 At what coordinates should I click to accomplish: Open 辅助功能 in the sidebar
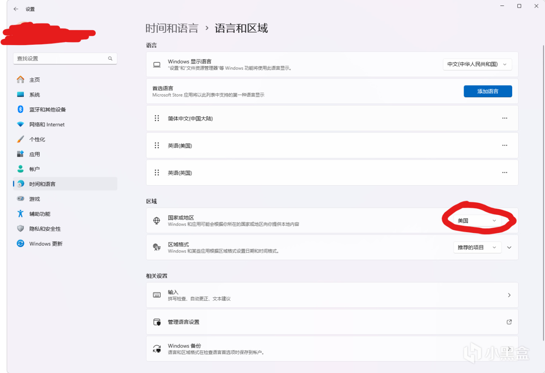click(65, 214)
